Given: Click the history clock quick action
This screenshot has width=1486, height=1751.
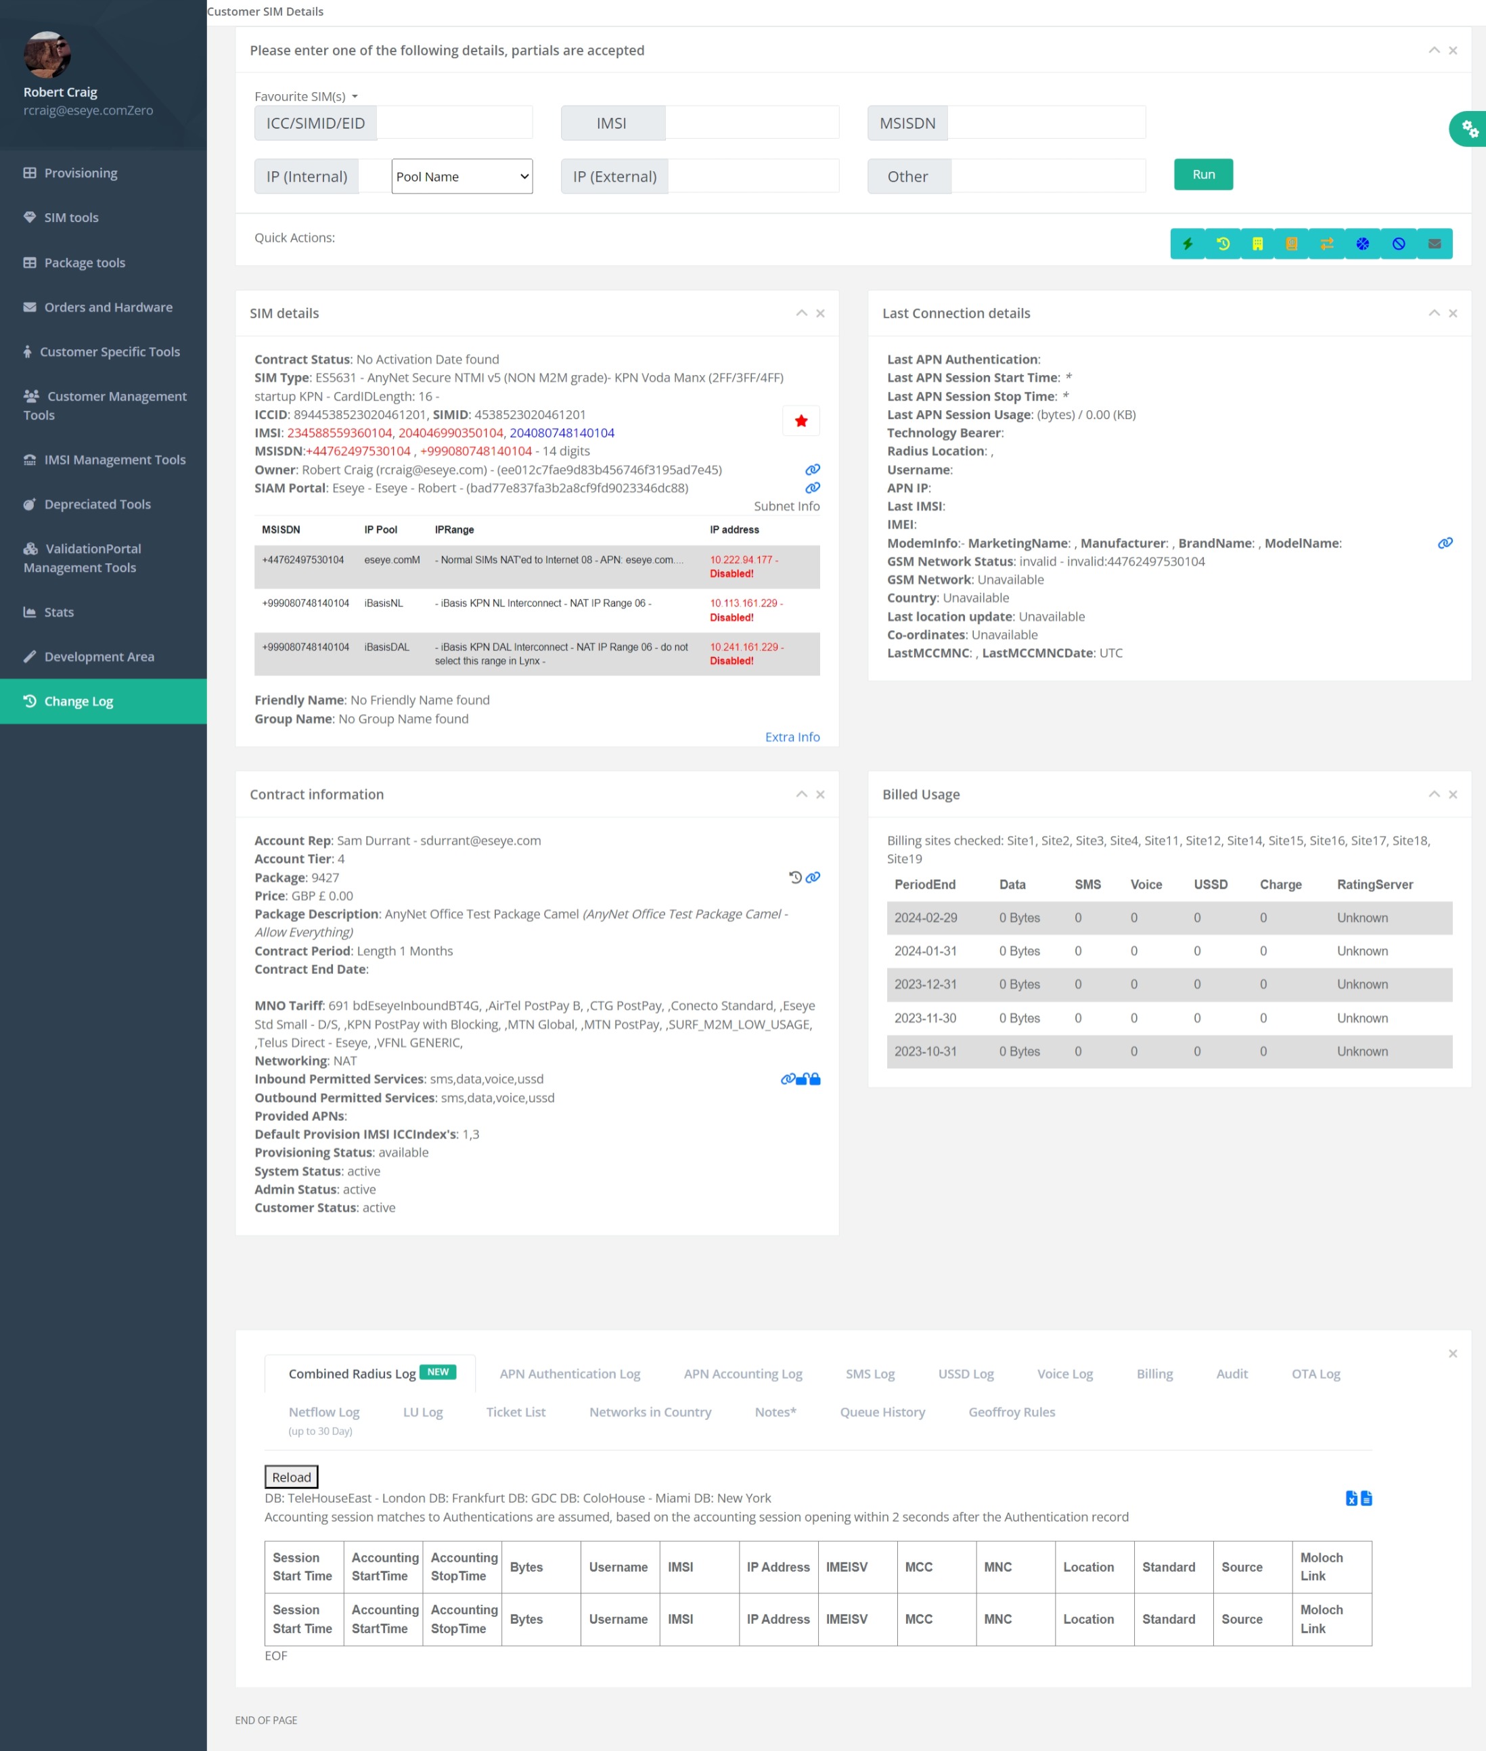Looking at the screenshot, I should coord(1222,244).
